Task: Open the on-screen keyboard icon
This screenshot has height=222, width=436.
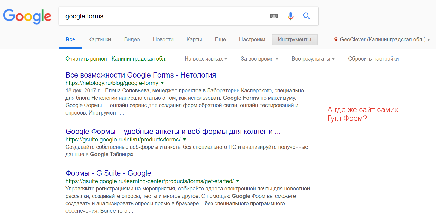Action: (274, 16)
